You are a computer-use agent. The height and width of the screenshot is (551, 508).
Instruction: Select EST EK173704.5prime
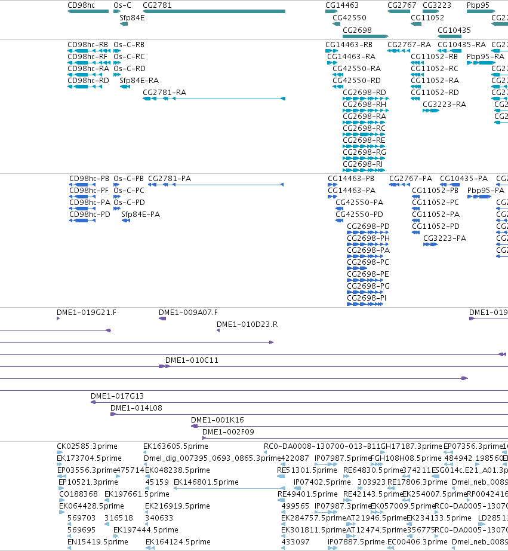[59, 464]
